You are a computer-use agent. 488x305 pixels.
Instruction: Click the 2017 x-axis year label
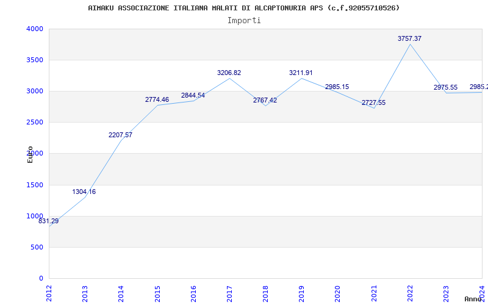click(229, 293)
